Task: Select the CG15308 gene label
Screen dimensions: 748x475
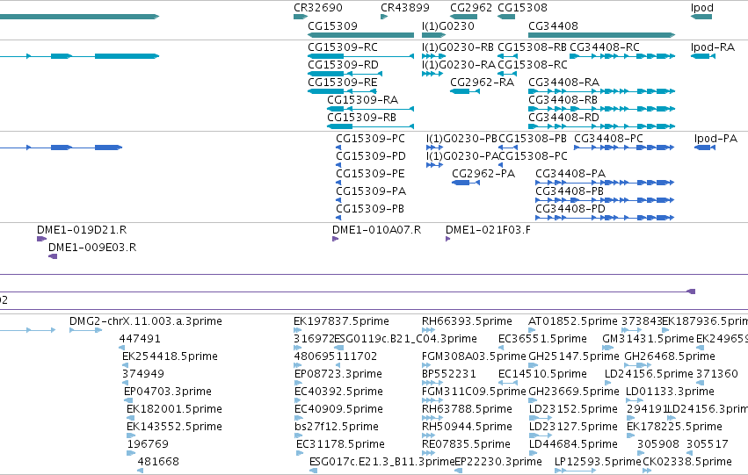Action: (x=522, y=8)
